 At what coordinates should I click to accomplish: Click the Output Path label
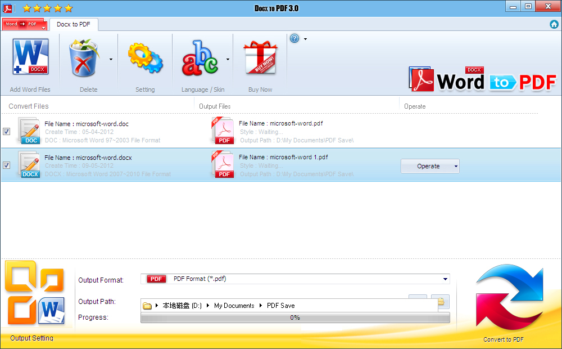tap(97, 302)
